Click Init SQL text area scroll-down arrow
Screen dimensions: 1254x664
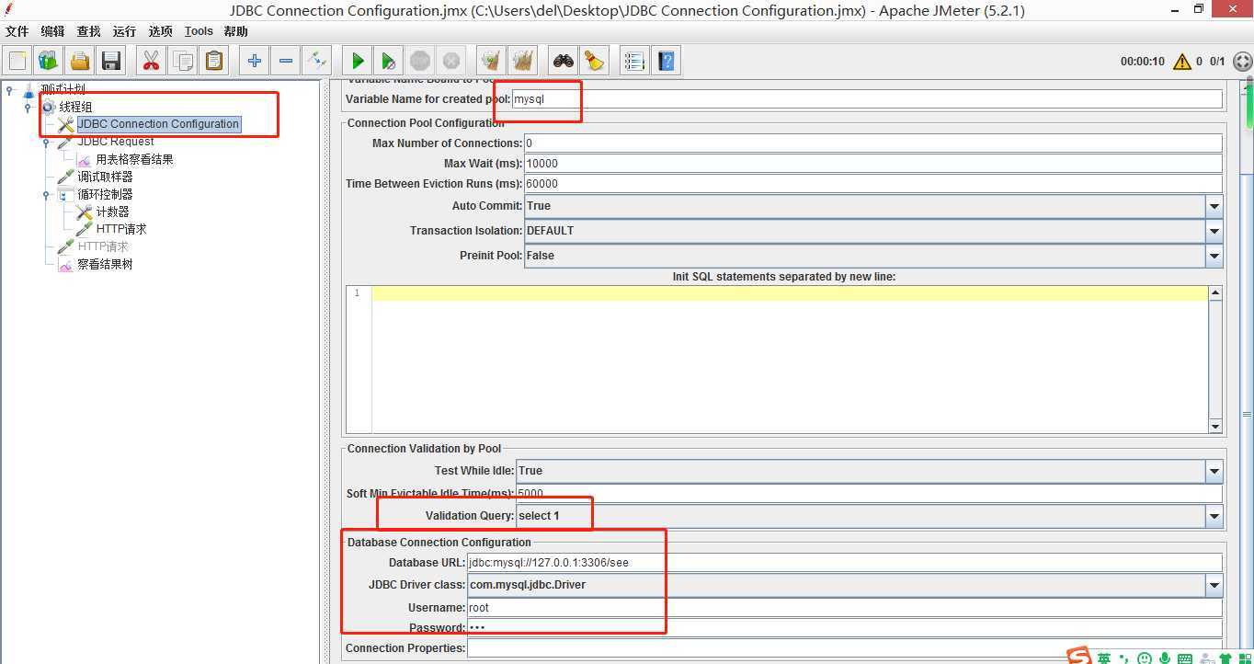click(x=1214, y=427)
